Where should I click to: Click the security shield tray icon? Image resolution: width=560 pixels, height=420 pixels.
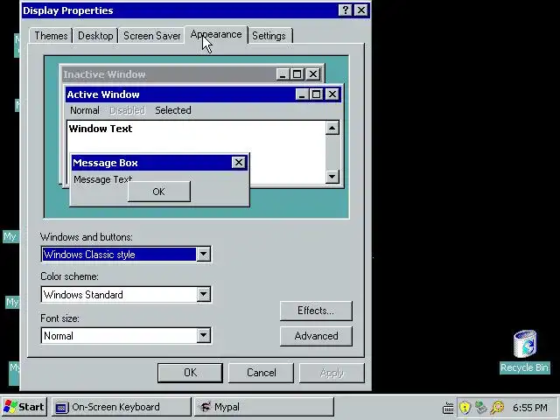coord(465,407)
